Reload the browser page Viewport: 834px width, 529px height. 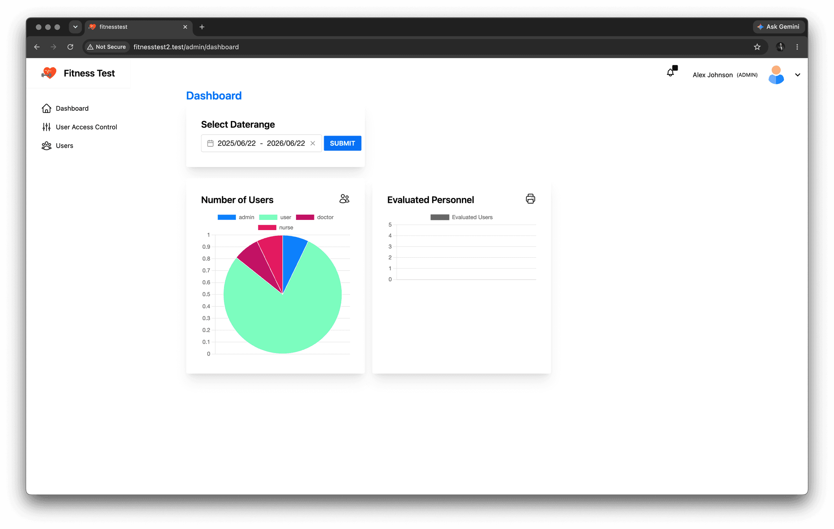[70, 47]
